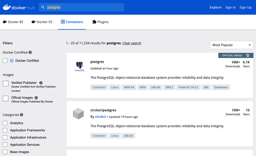Click the Container tag on postgres card
The image size is (256, 156).
[99, 87]
